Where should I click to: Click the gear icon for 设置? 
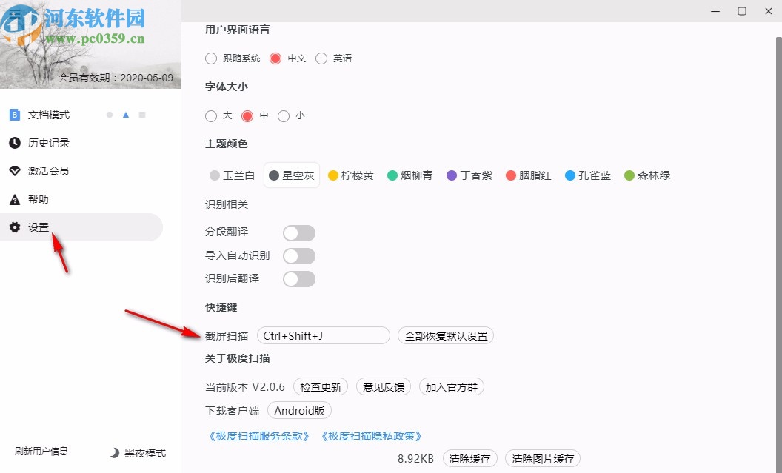pos(16,227)
